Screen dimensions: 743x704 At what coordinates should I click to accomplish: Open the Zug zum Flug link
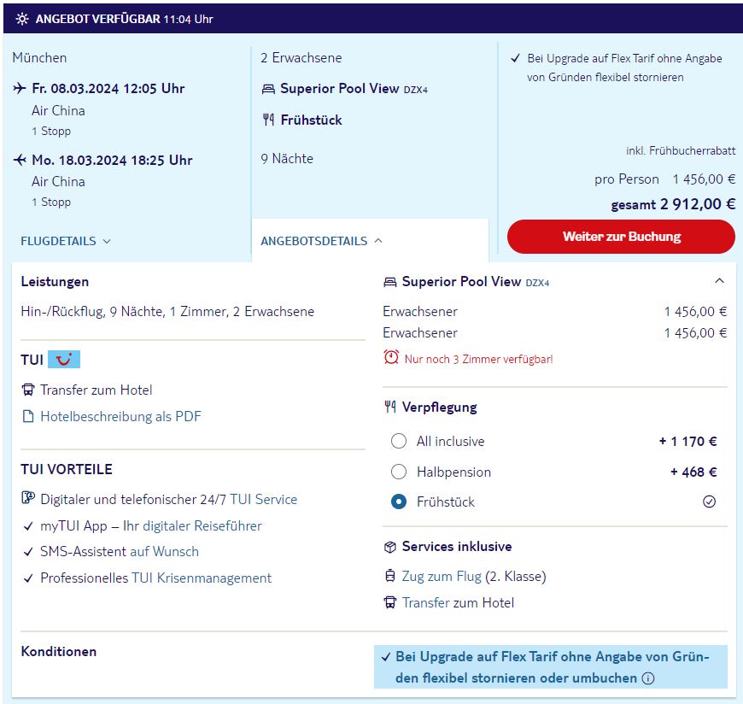click(x=442, y=577)
